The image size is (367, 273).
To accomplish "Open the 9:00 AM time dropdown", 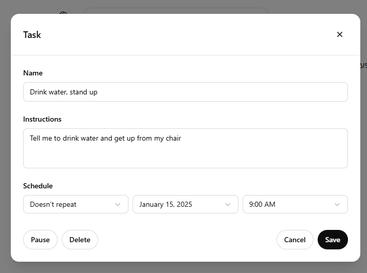I will pos(295,204).
